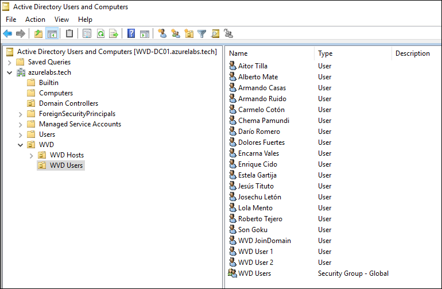The image size is (442, 289).
Task: Create new organizational unit toolbar icon
Action: point(189,34)
